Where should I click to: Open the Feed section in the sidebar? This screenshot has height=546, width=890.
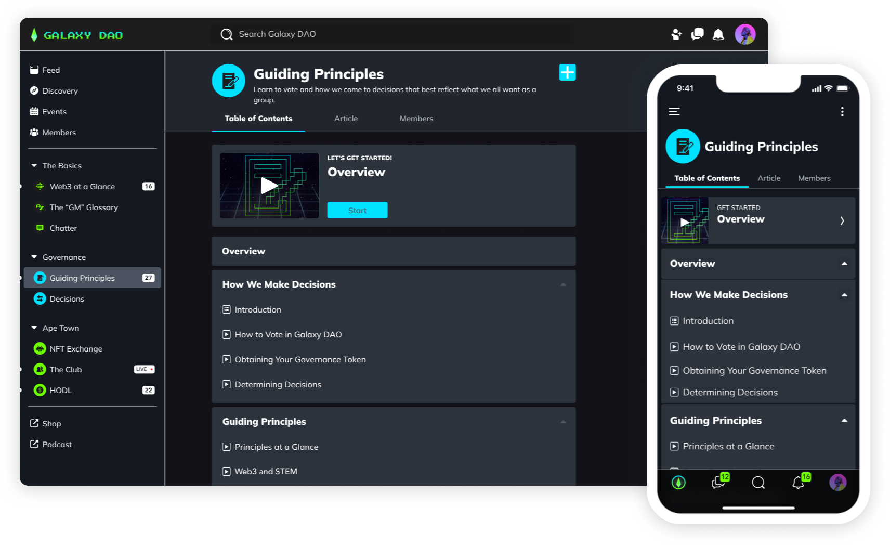pos(51,70)
